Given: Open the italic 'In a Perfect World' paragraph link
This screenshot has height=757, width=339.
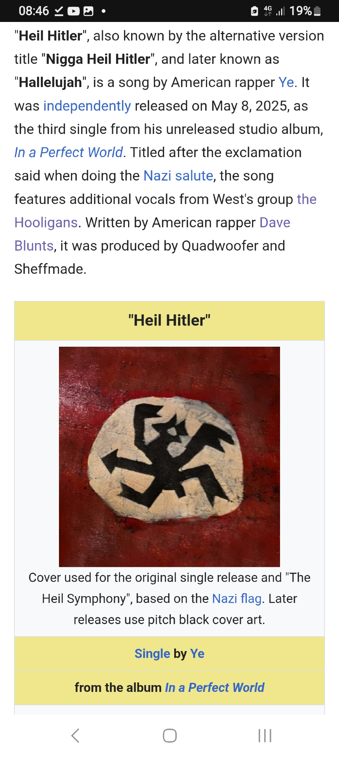Looking at the screenshot, I should coord(68,152).
